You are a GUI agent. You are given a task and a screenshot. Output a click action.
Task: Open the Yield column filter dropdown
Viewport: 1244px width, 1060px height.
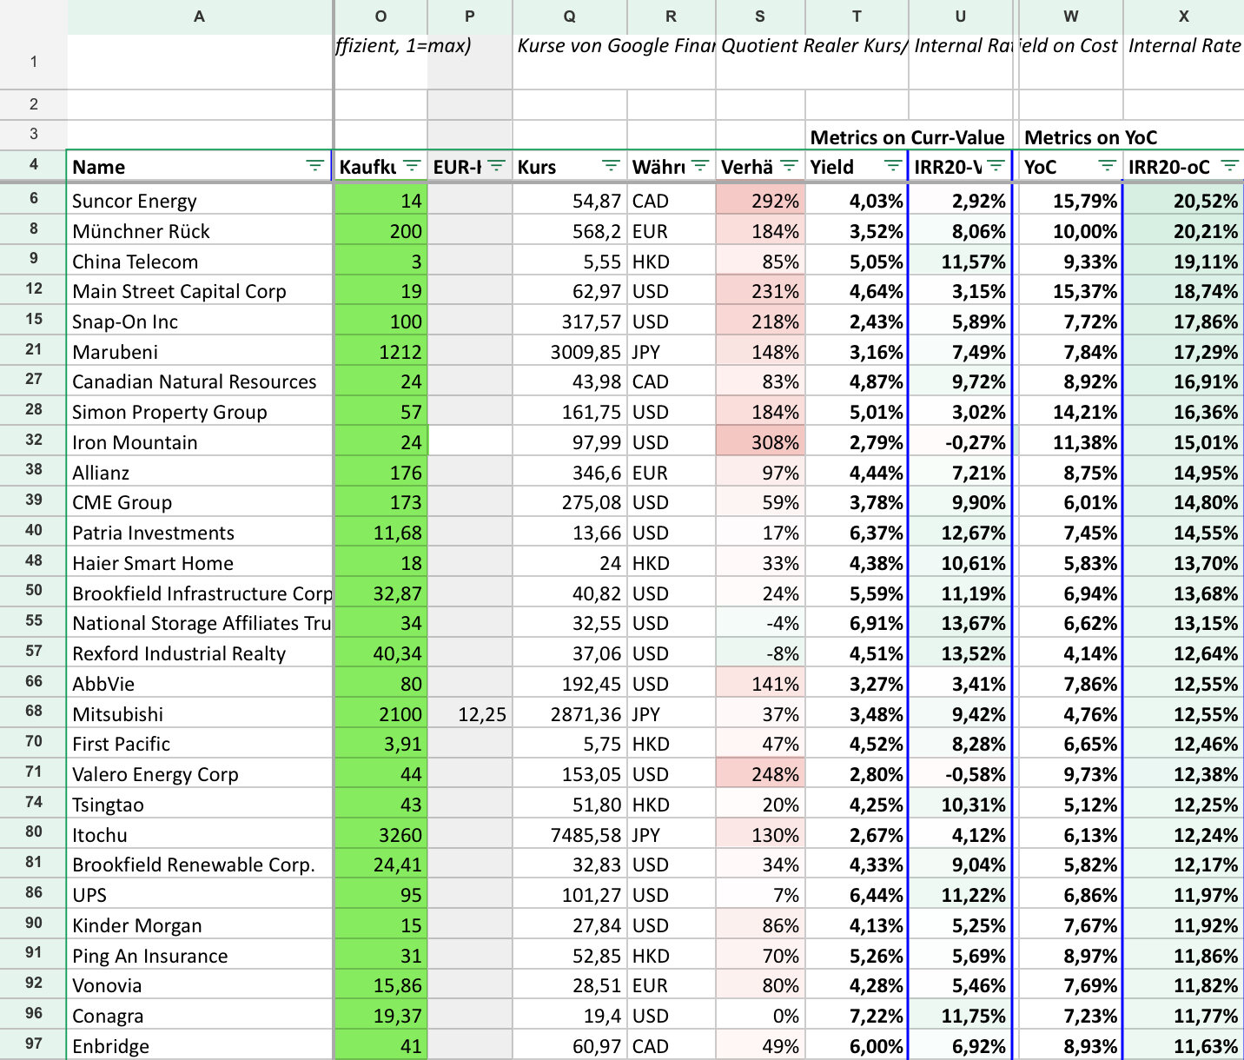click(892, 166)
